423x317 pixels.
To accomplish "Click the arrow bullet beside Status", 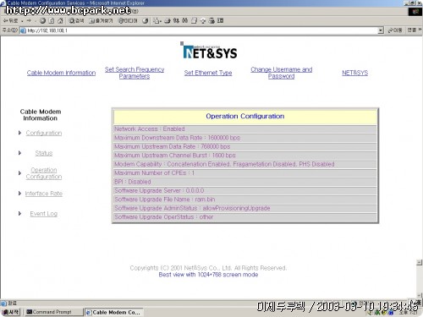I will coord(19,153).
